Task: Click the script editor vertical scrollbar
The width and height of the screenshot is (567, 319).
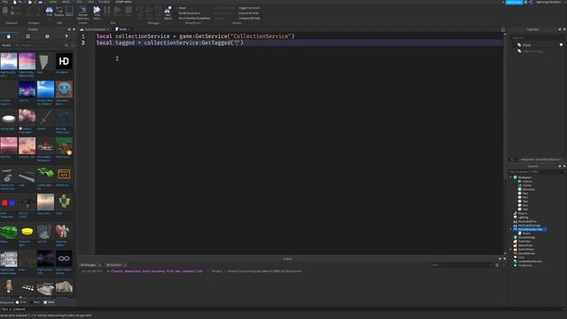Action: 504,143
